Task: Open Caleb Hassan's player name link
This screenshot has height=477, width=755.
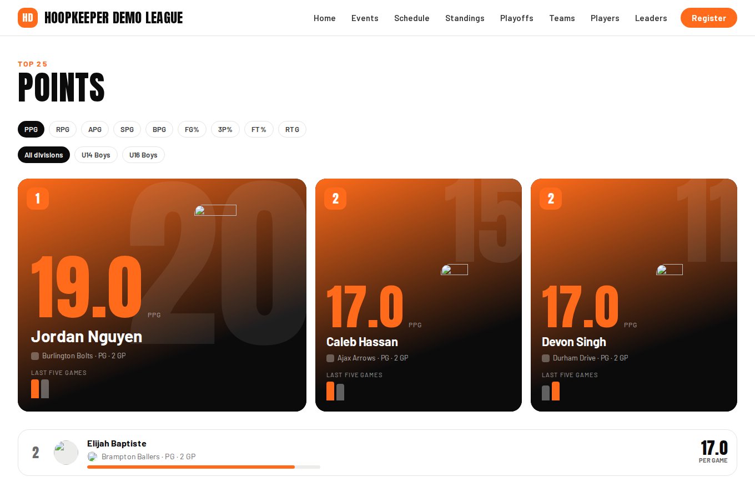Action: (x=362, y=342)
